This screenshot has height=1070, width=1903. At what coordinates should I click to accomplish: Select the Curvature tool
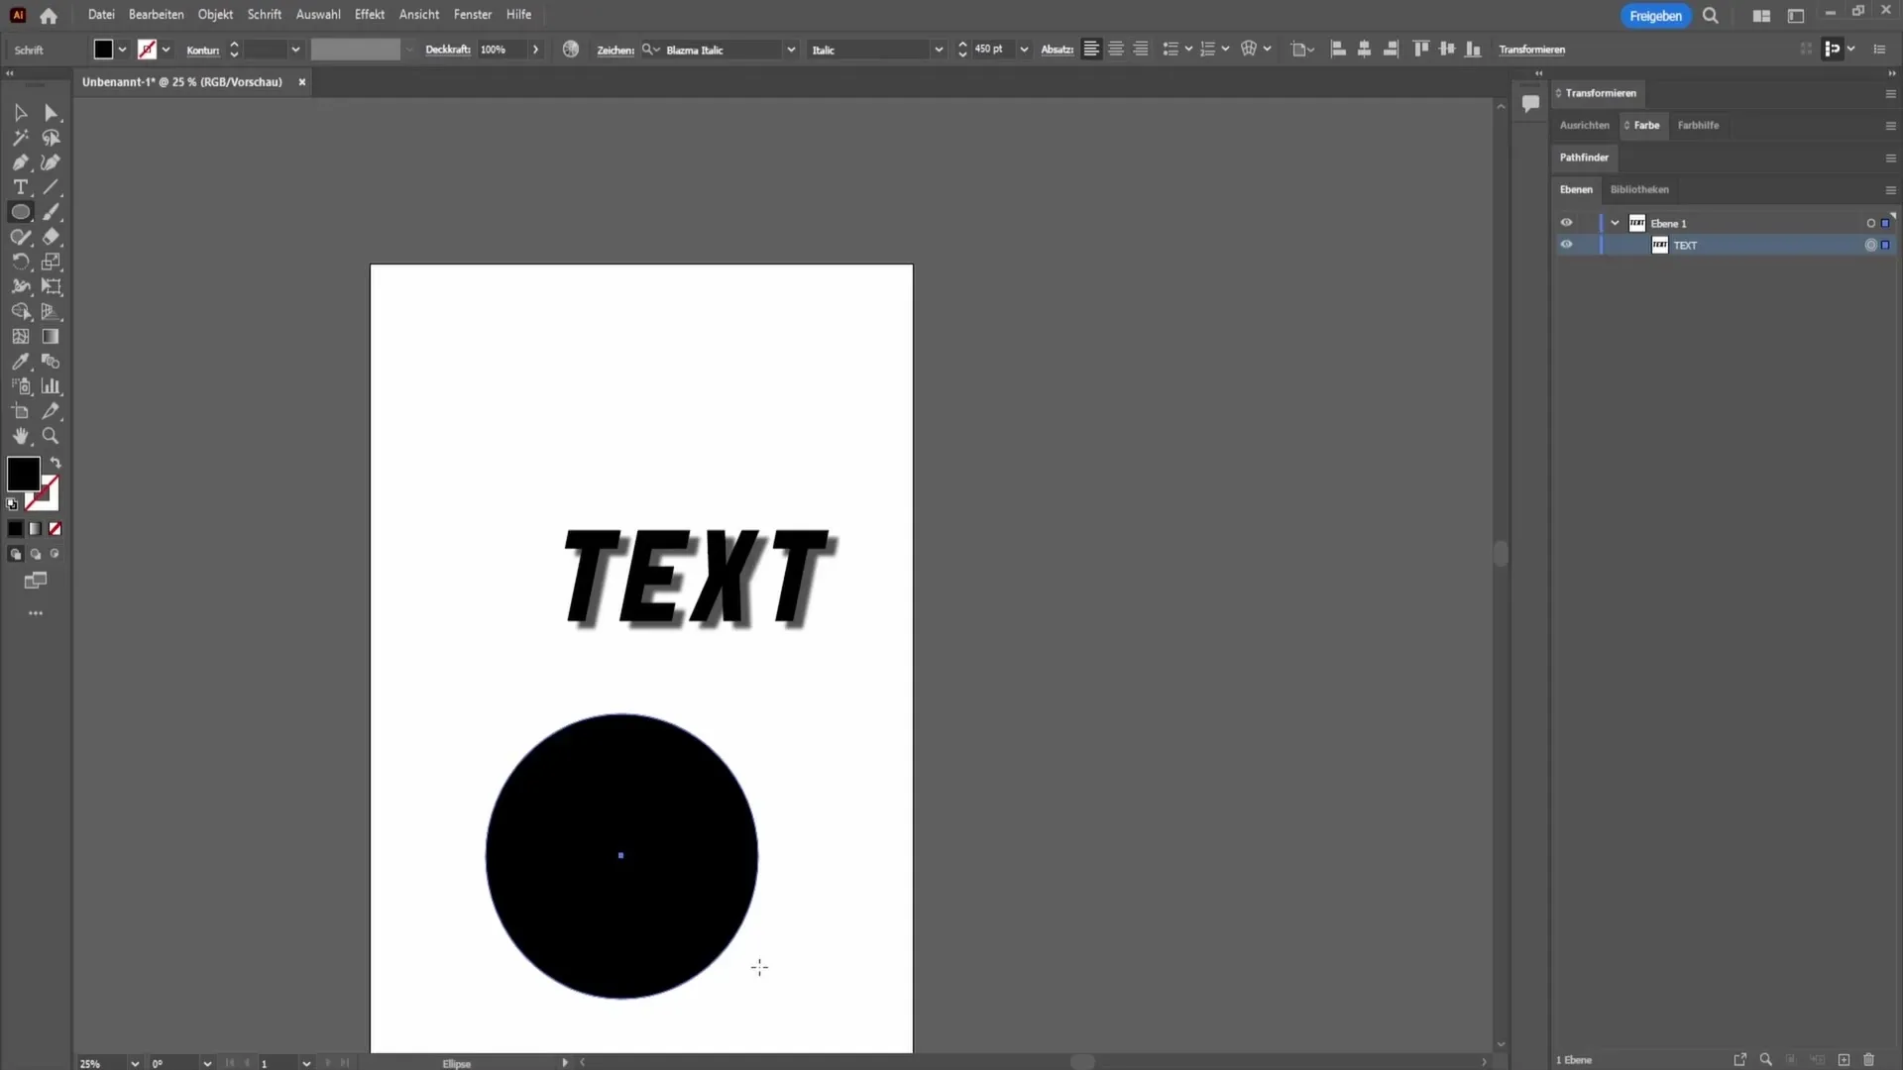click(x=52, y=162)
